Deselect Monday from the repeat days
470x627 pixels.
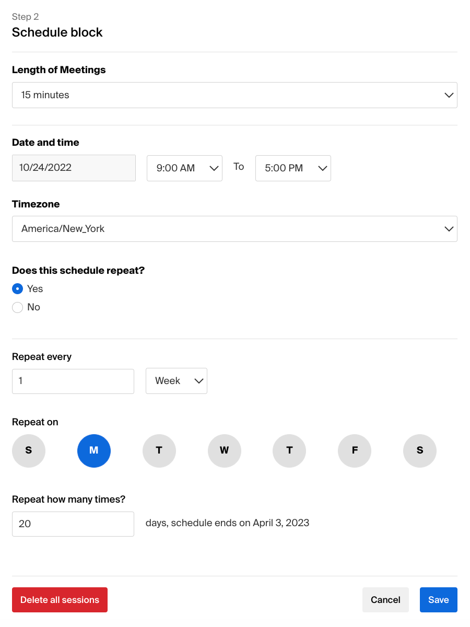[x=94, y=450]
